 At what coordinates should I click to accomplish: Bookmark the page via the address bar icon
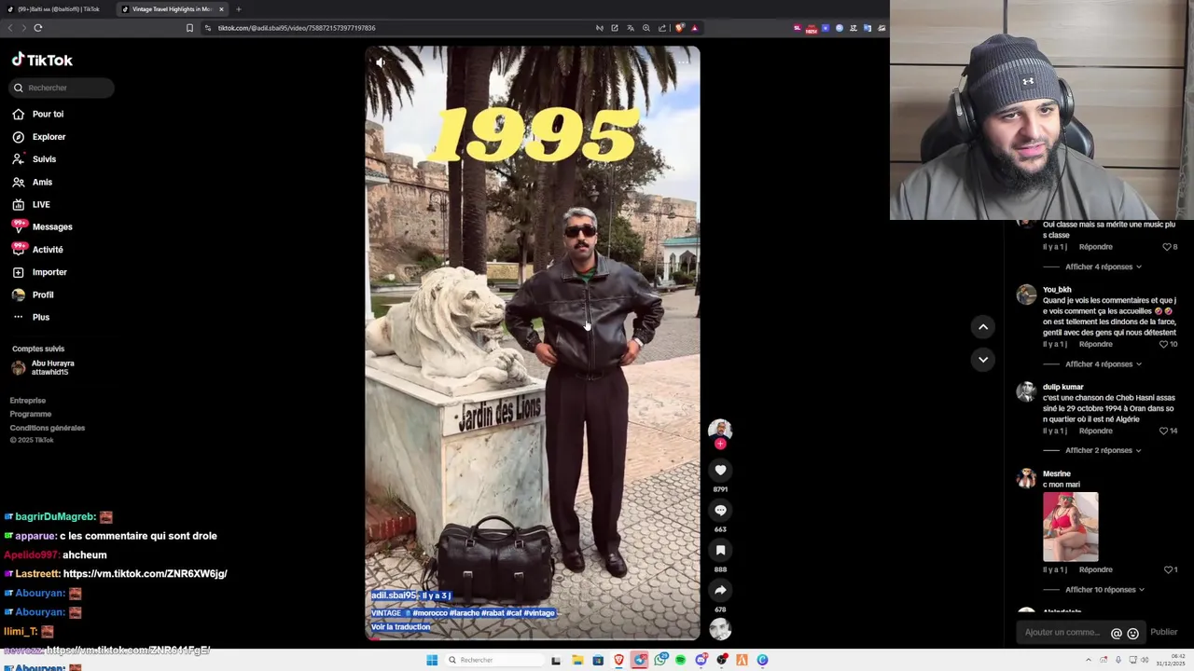189,28
